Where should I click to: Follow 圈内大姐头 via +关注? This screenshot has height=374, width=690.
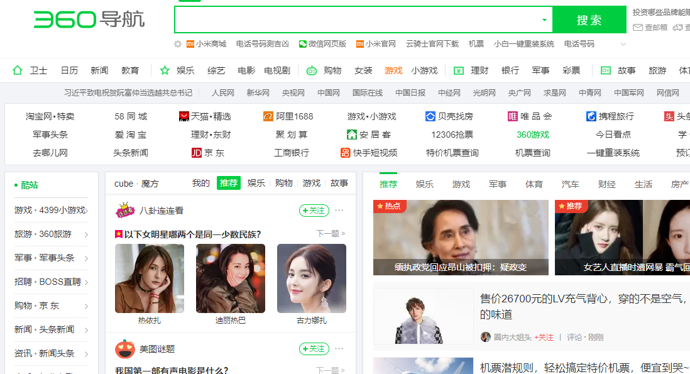[x=544, y=337]
